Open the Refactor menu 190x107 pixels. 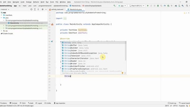[x=36, y=2]
